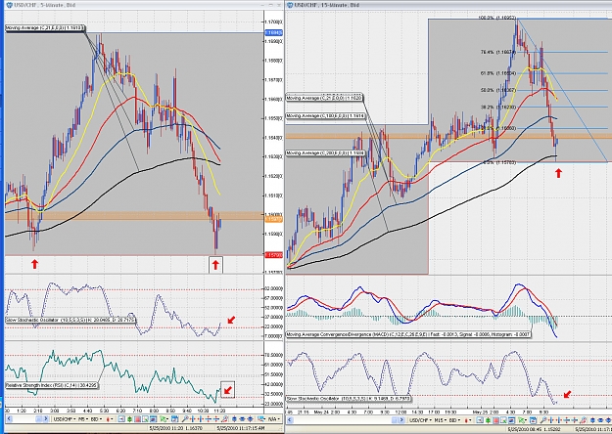
Task: Click blue window icon before green arrow, 5-minute toolbar
Action: point(153,419)
